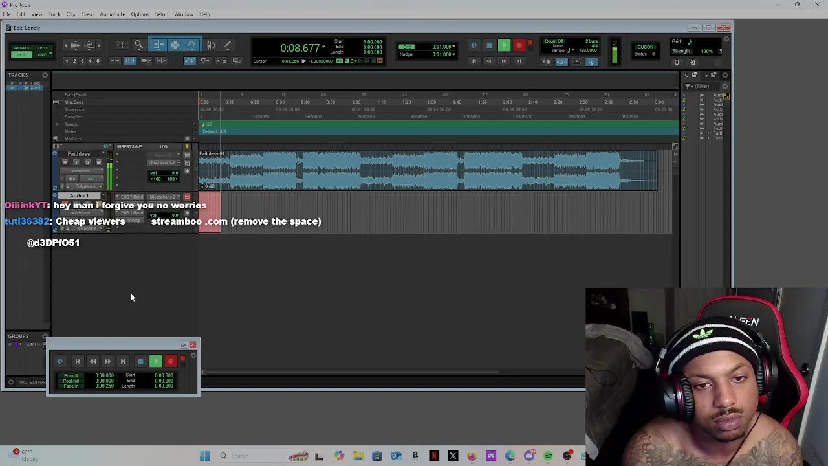828x466 pixels.
Task: Open Faithless track view selector showing waveform
Action: tap(82, 171)
